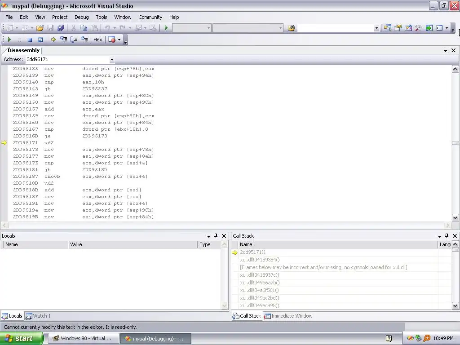Open the Command Window icon
The width and height of the screenshot is (460, 345).
click(x=439, y=28)
